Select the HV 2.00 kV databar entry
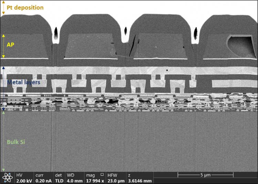258x184 pixels. (x=24, y=178)
